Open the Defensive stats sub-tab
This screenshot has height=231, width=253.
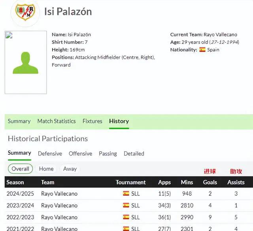(50, 153)
